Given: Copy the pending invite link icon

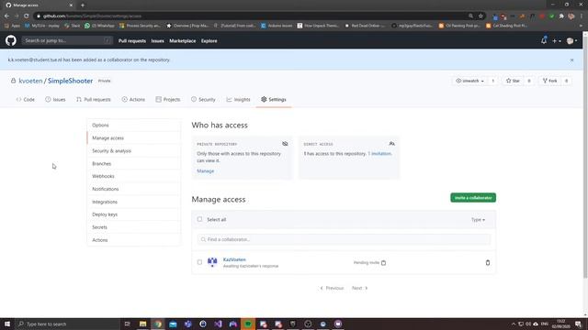Looking at the screenshot, I should coord(383,263).
